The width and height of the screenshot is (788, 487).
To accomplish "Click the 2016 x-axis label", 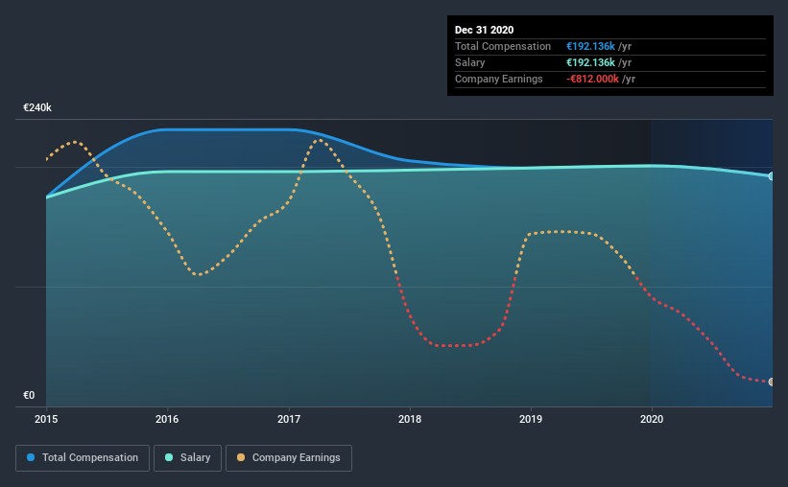I will [167, 419].
